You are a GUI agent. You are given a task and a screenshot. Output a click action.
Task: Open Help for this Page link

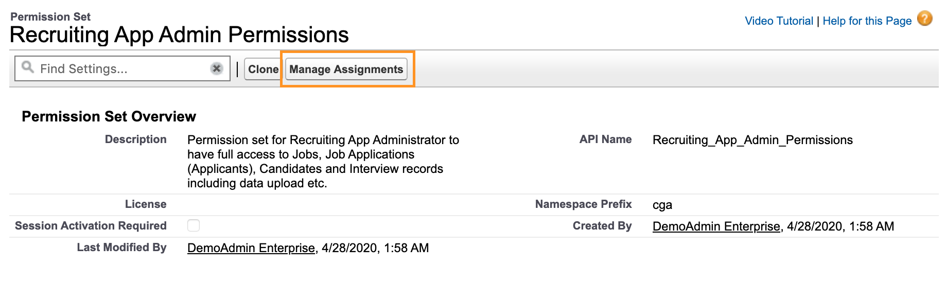(x=867, y=21)
